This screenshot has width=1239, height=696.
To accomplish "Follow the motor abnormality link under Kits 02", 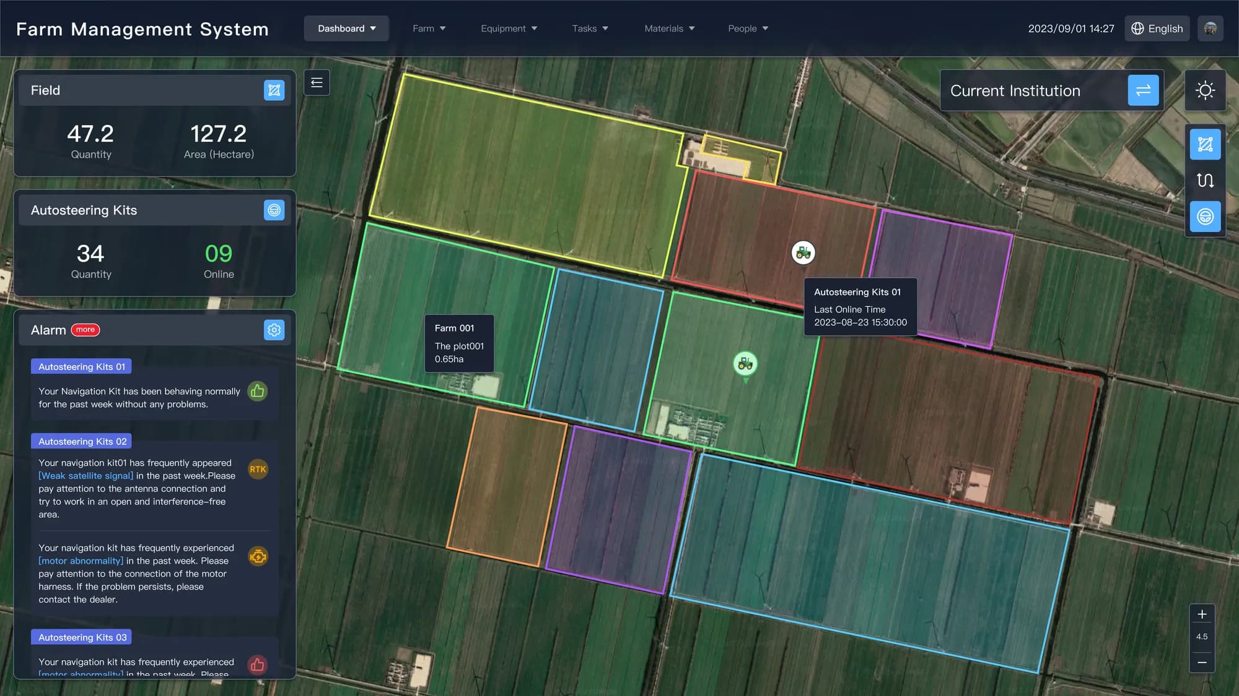I will pos(81,561).
